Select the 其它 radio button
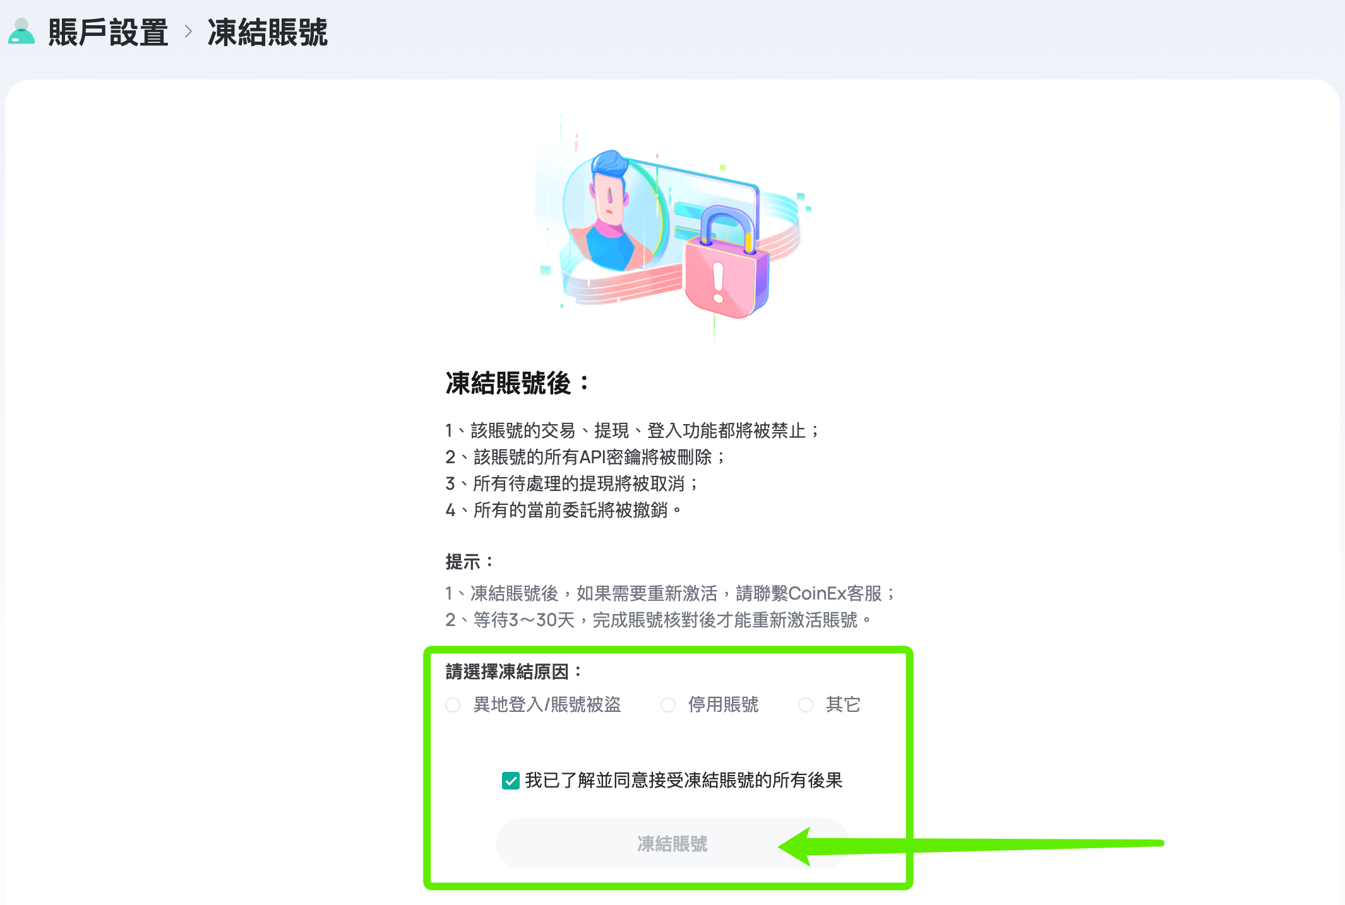 [x=806, y=705]
